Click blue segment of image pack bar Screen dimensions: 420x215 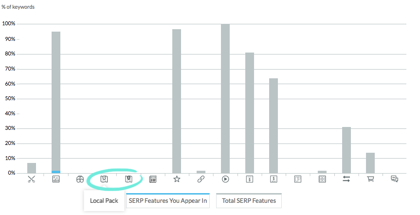[x=56, y=172]
